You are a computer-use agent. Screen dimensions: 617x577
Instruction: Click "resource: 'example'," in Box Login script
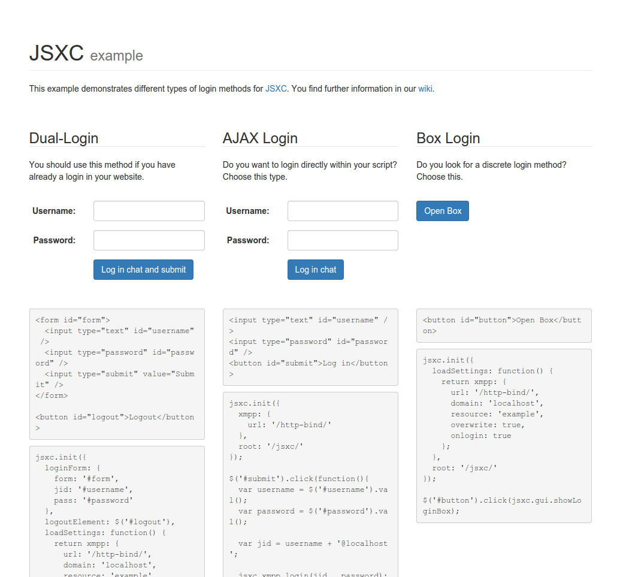(x=497, y=414)
